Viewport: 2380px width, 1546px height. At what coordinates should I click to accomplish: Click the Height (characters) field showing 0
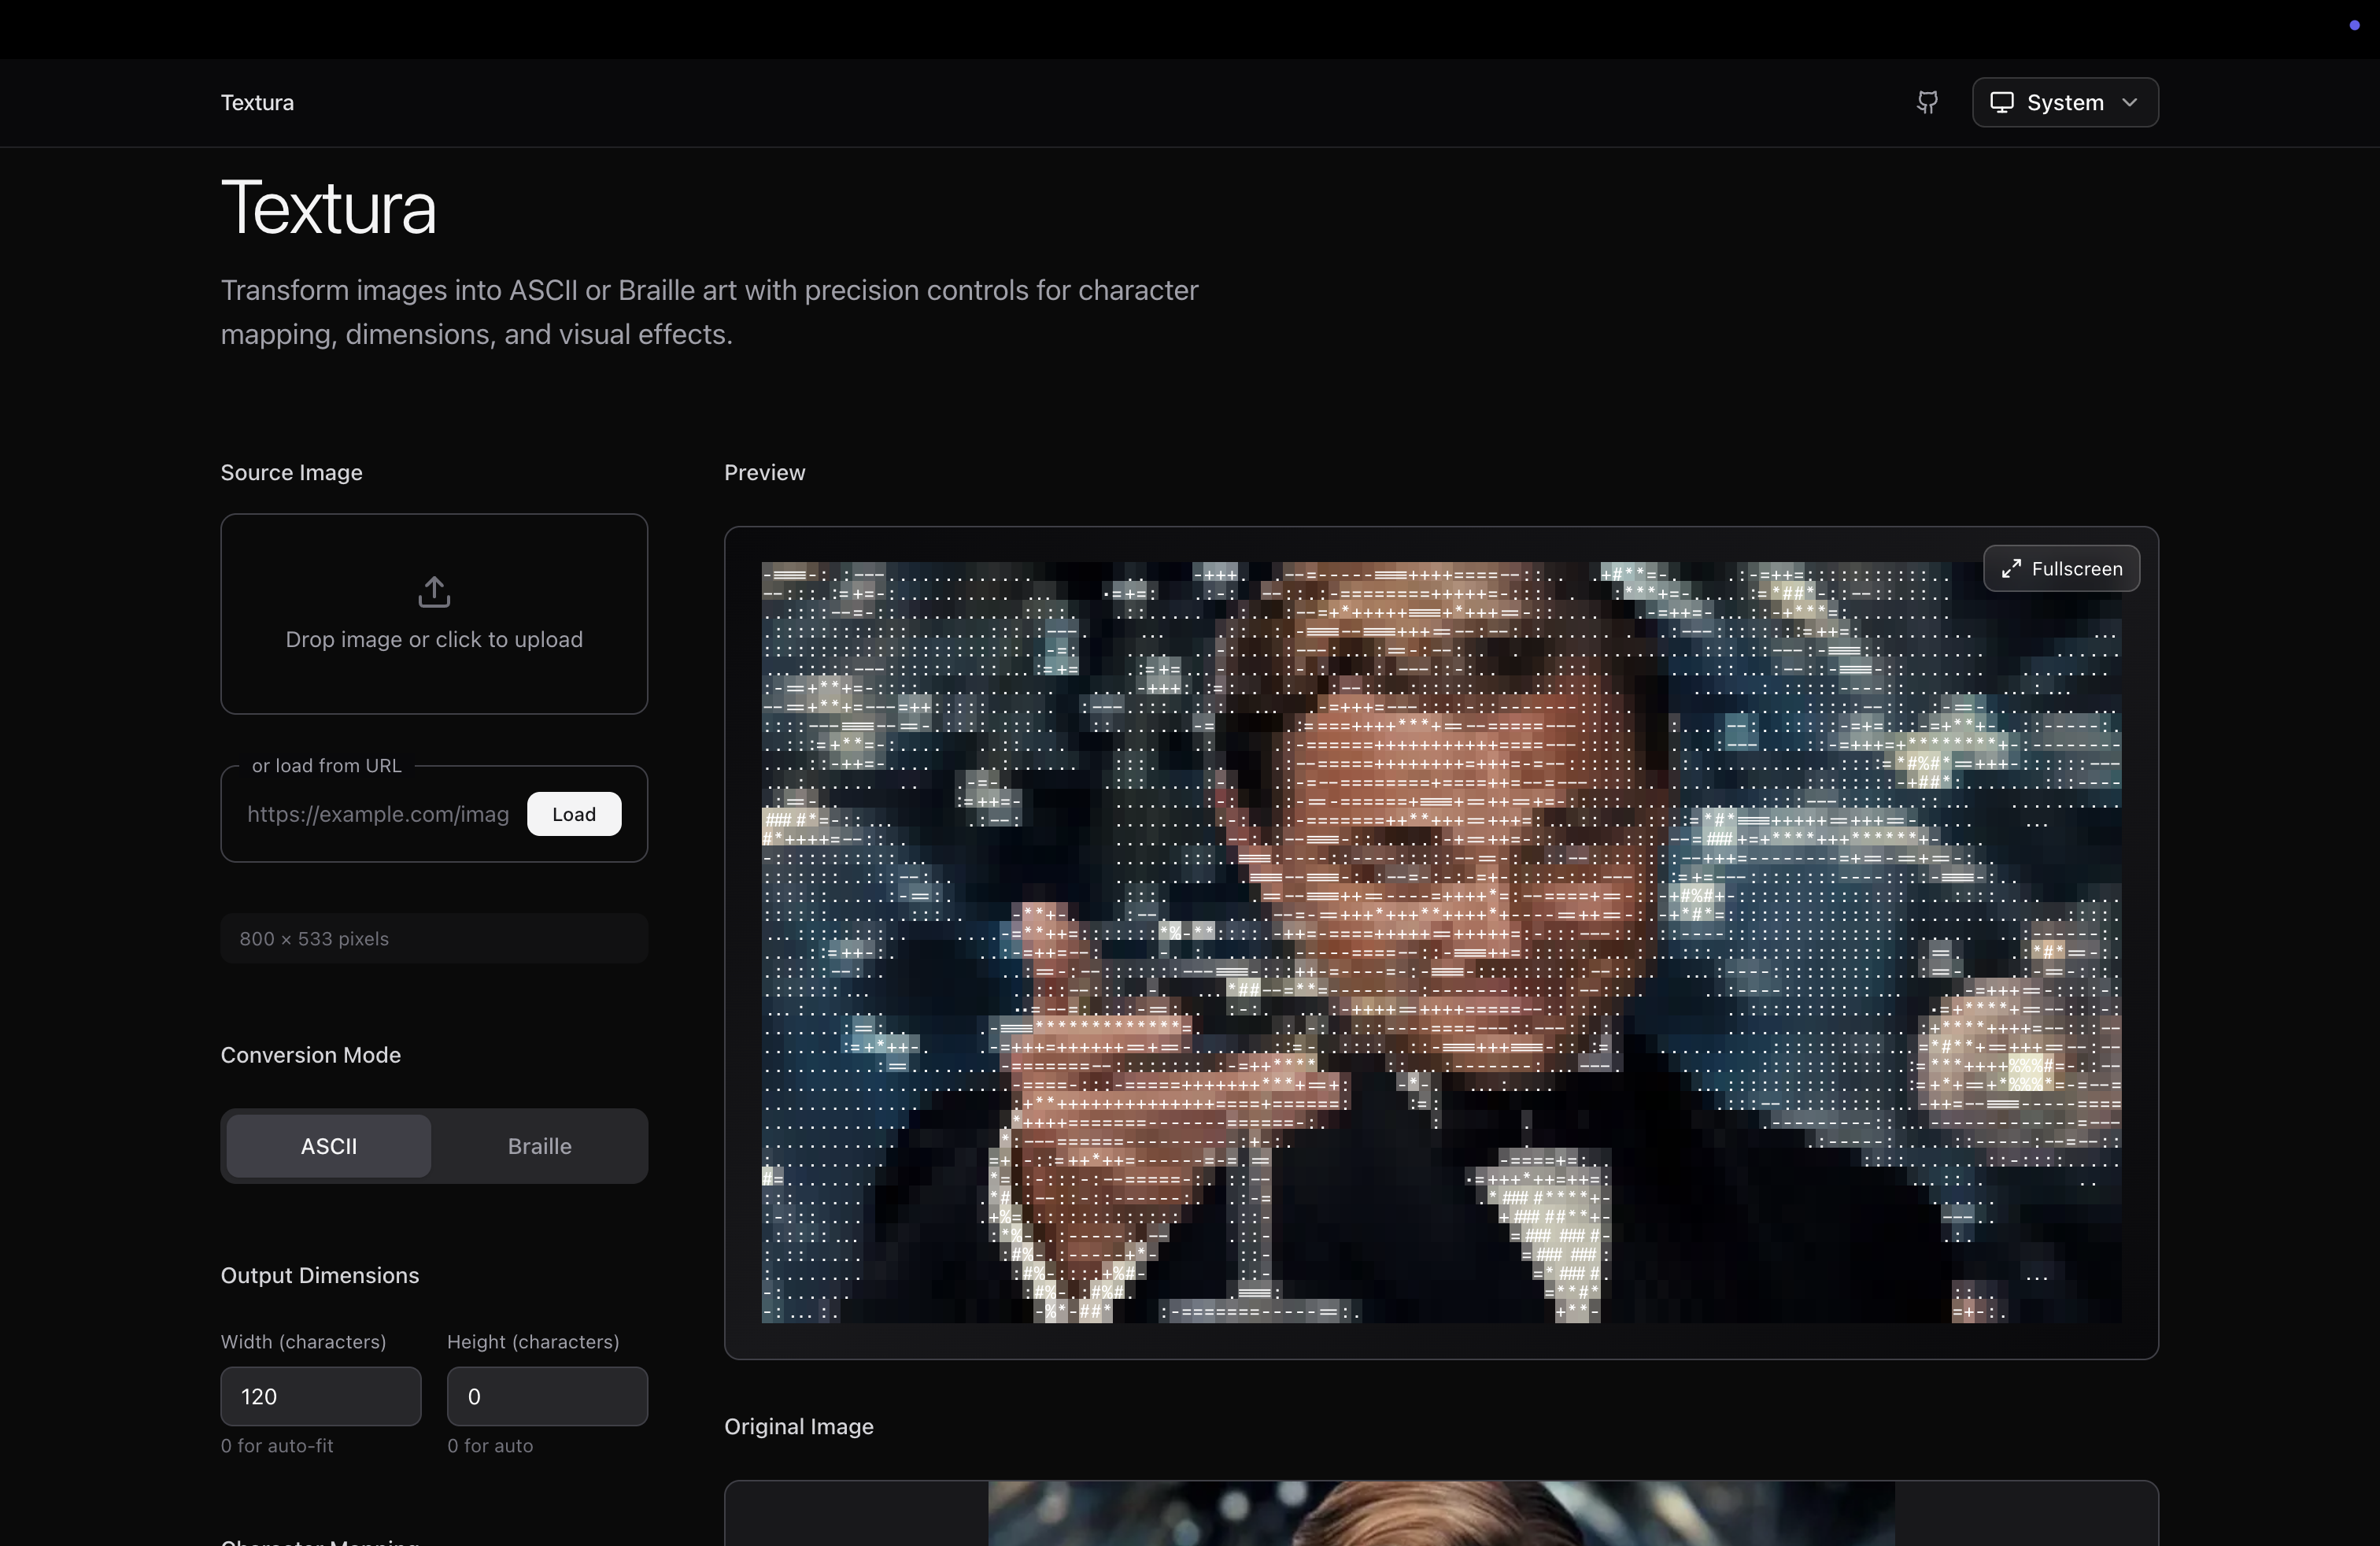tap(546, 1396)
